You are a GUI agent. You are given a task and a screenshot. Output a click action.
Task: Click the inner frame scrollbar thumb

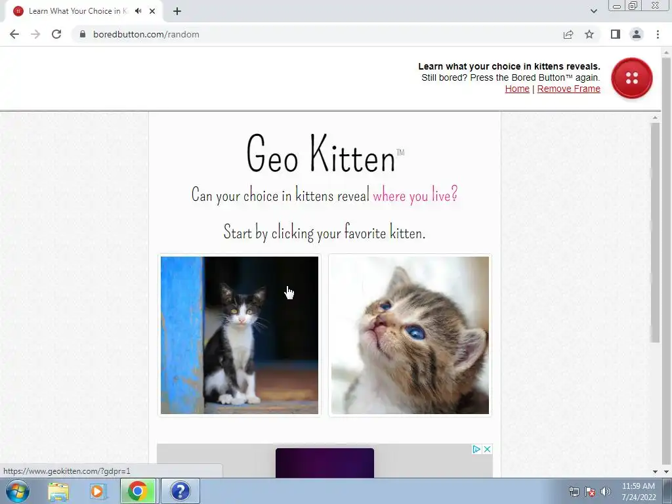pyautogui.click(x=655, y=233)
